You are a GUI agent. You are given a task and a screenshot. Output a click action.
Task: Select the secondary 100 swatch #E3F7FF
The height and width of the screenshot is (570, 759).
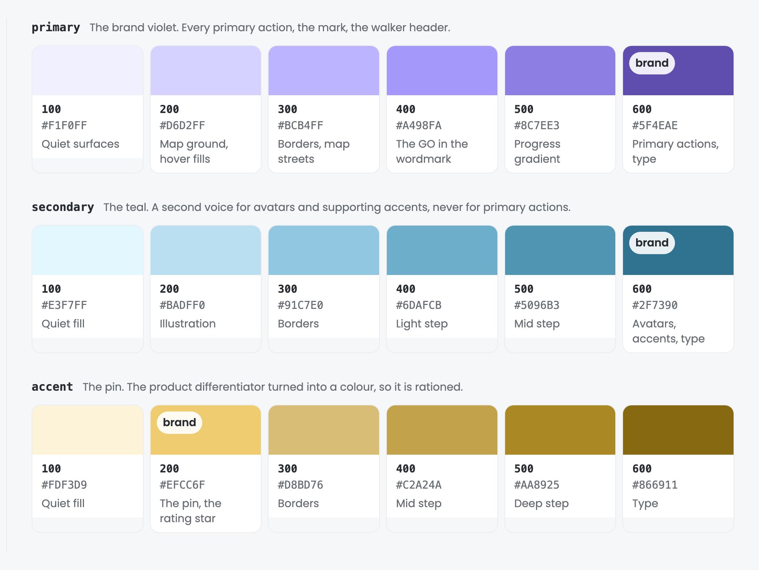tap(87, 250)
